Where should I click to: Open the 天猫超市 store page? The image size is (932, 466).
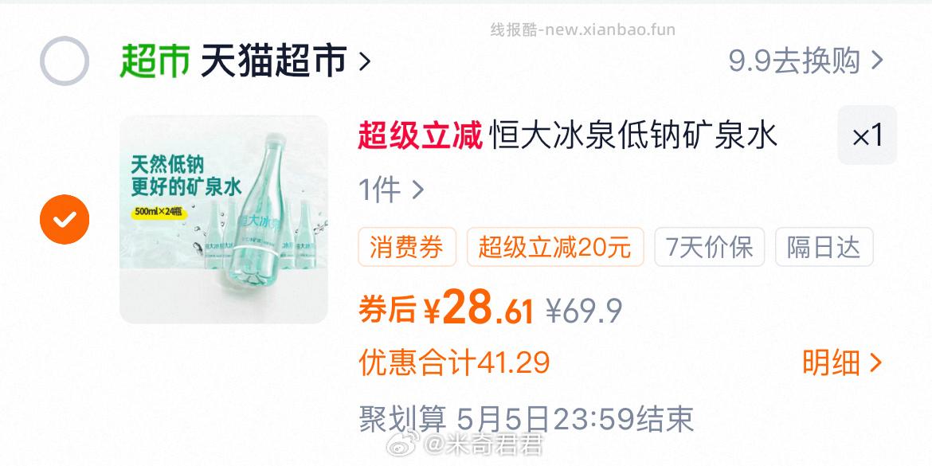(x=274, y=61)
